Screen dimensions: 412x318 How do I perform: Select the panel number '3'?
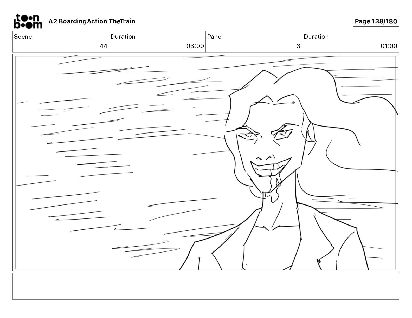(299, 46)
